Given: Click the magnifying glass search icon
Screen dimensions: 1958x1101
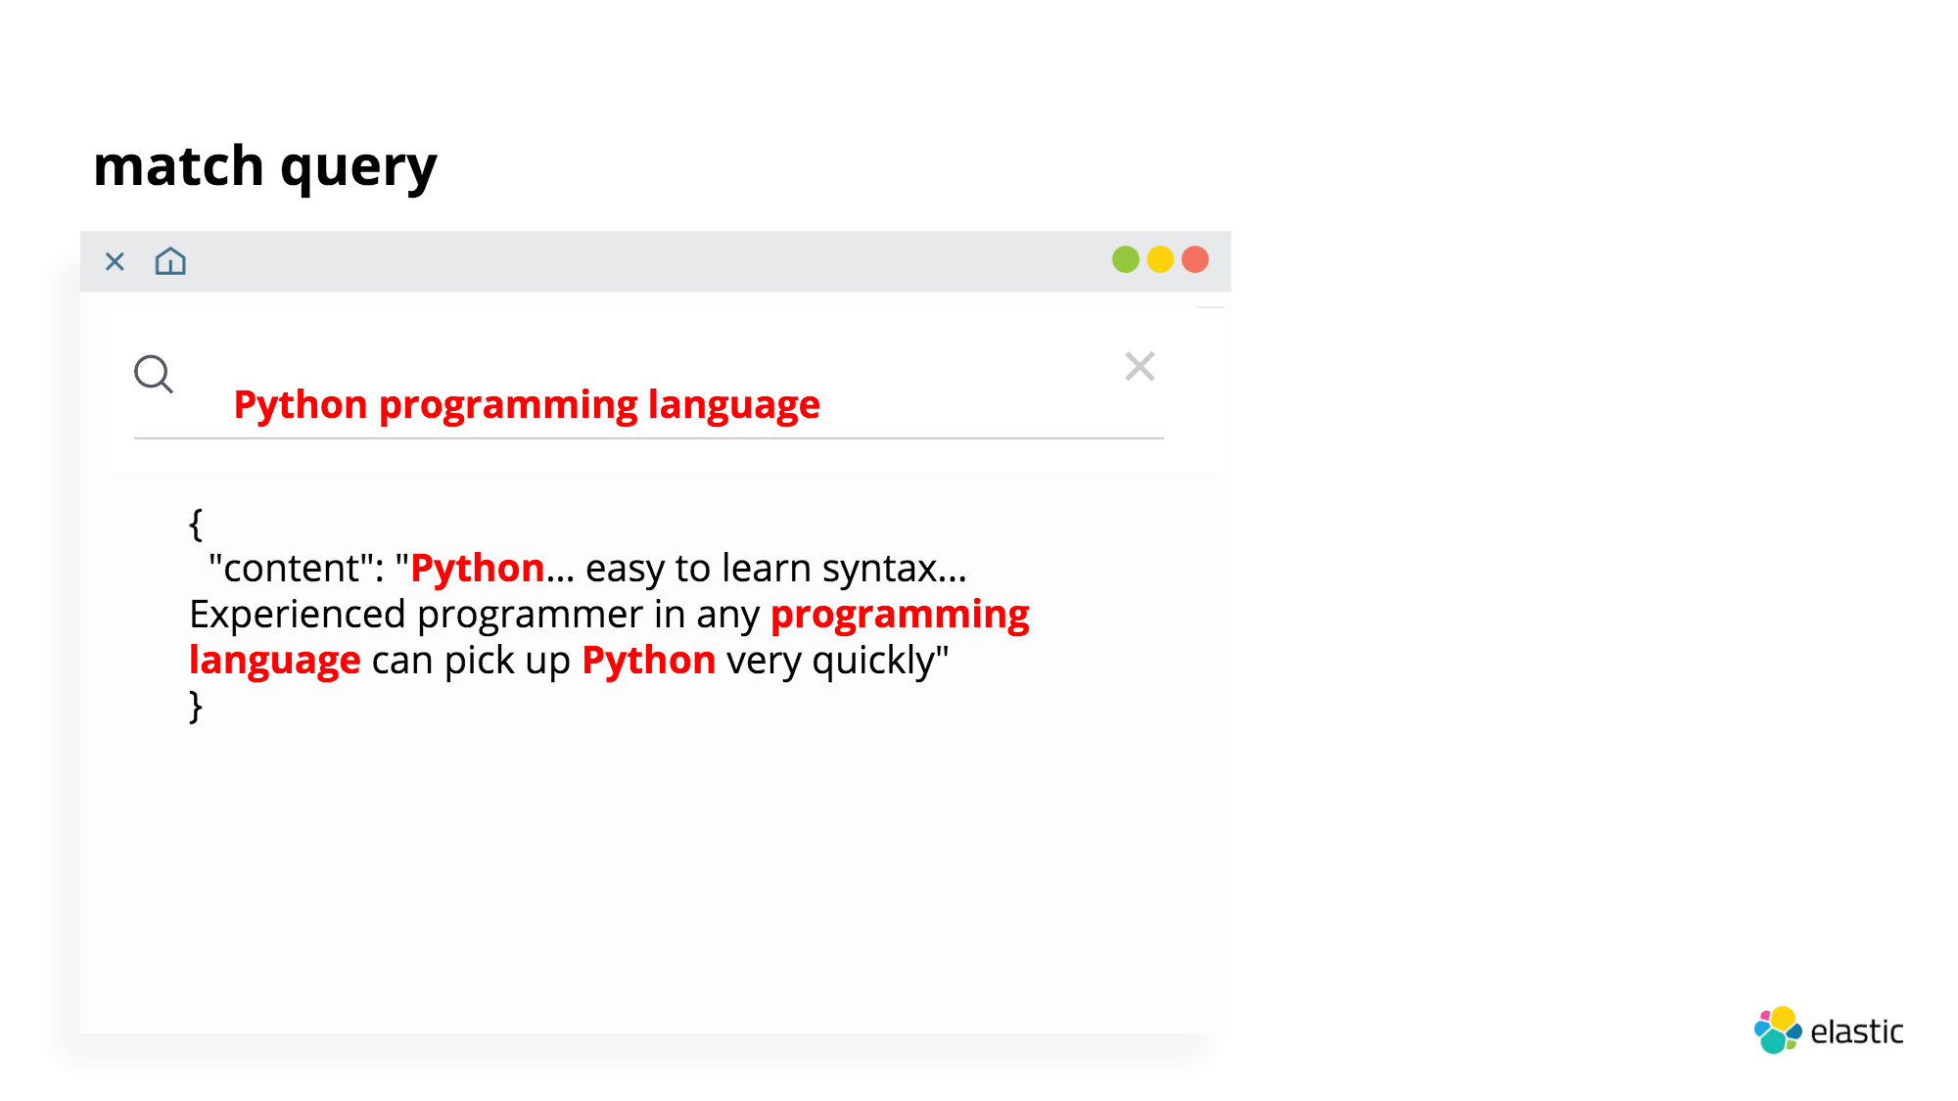Looking at the screenshot, I should pos(154,374).
